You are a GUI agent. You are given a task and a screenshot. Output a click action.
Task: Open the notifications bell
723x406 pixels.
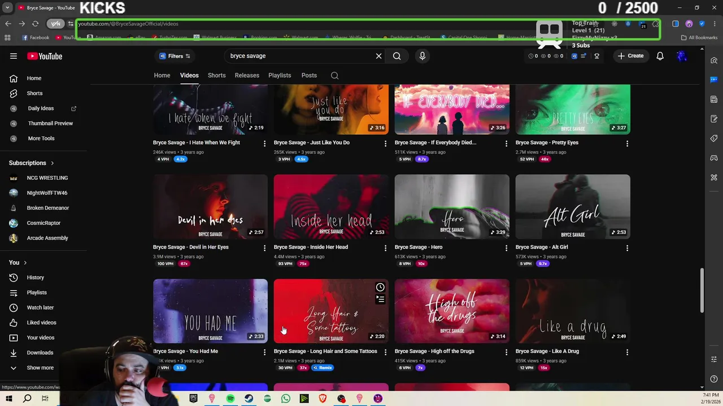[x=660, y=56]
